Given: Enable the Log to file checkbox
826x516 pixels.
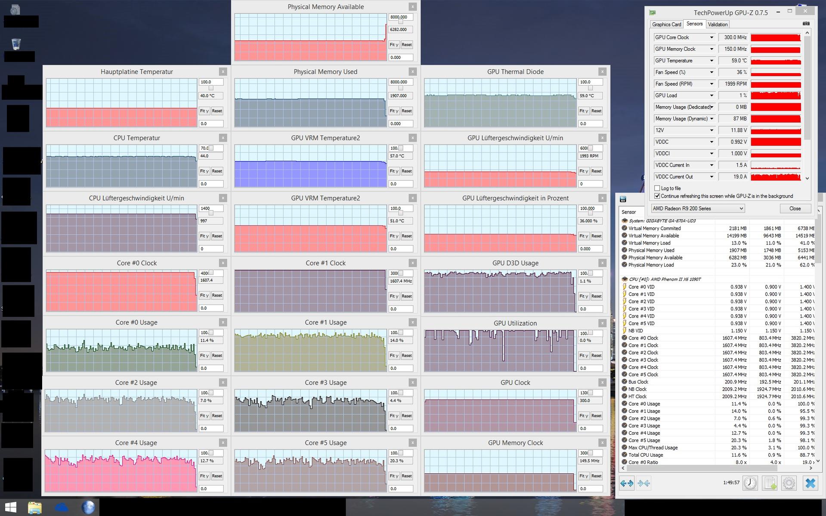Looking at the screenshot, I should click(x=657, y=188).
